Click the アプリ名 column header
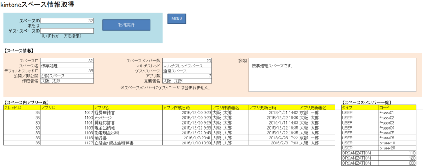The width and height of the screenshot is (423, 168). pos(128,108)
